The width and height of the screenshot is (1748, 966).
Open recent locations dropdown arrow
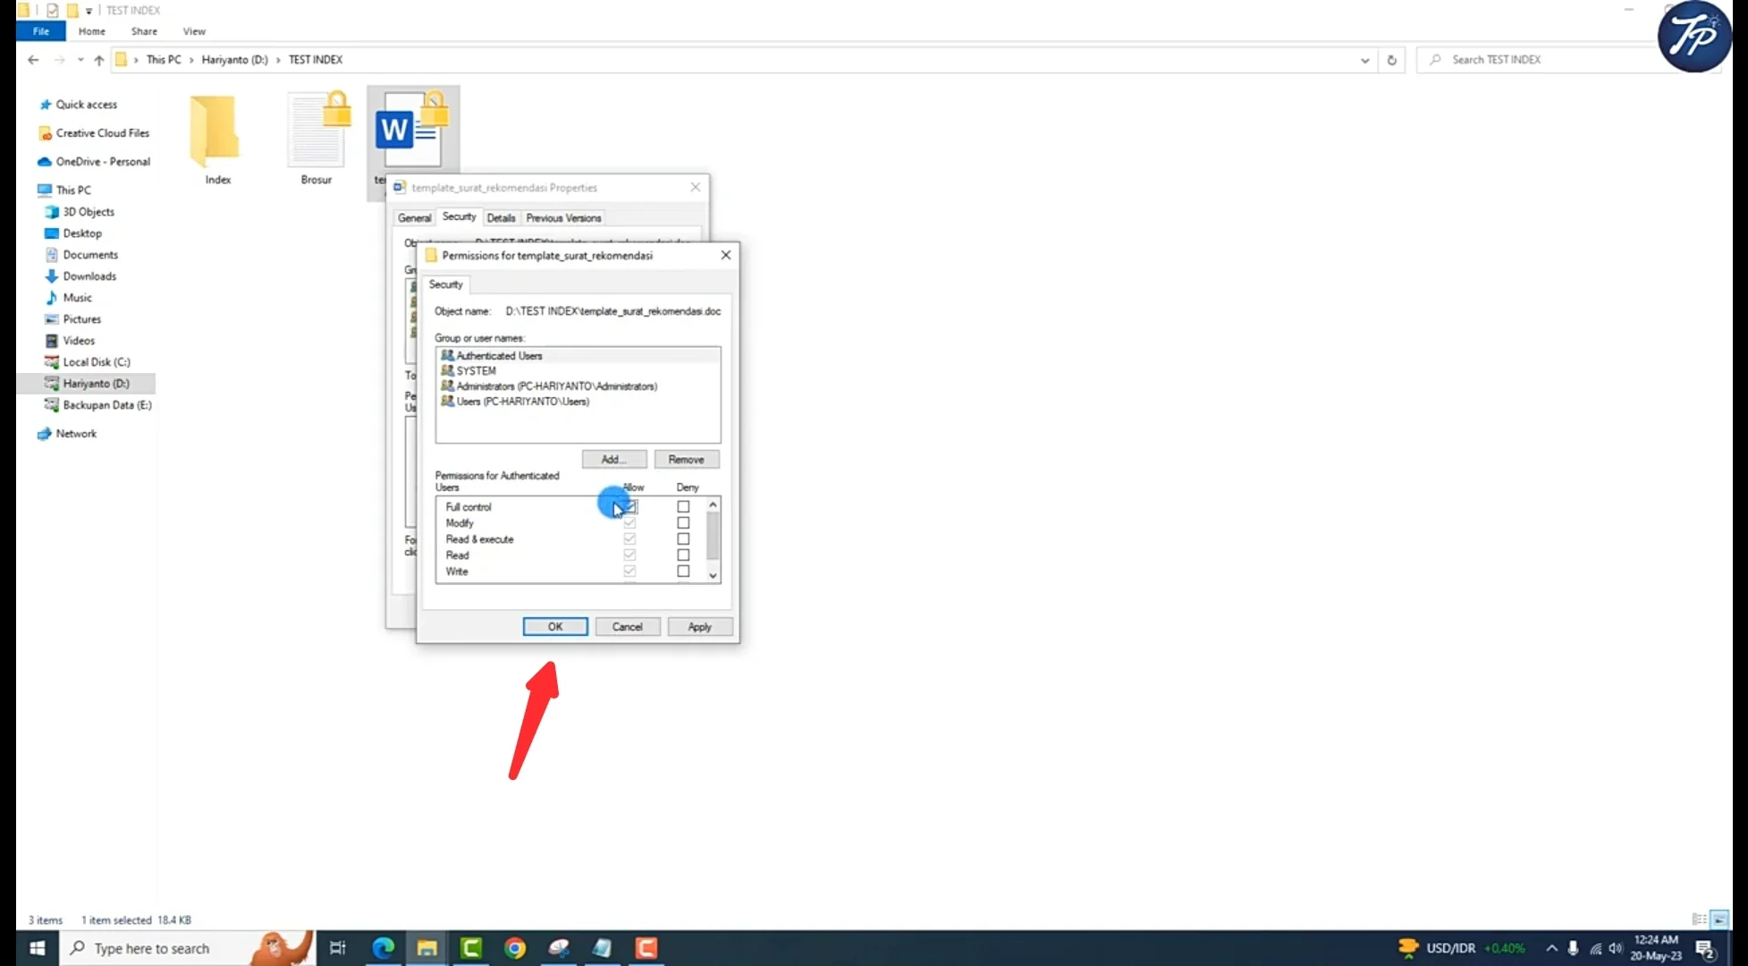[x=80, y=60]
